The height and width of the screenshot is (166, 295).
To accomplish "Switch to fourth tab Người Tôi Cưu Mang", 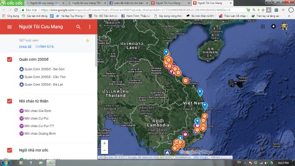I will (171, 3).
